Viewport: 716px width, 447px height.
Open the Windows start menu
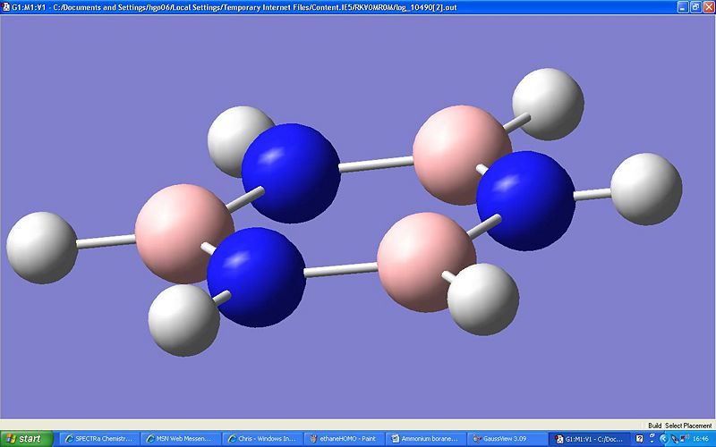(27, 439)
